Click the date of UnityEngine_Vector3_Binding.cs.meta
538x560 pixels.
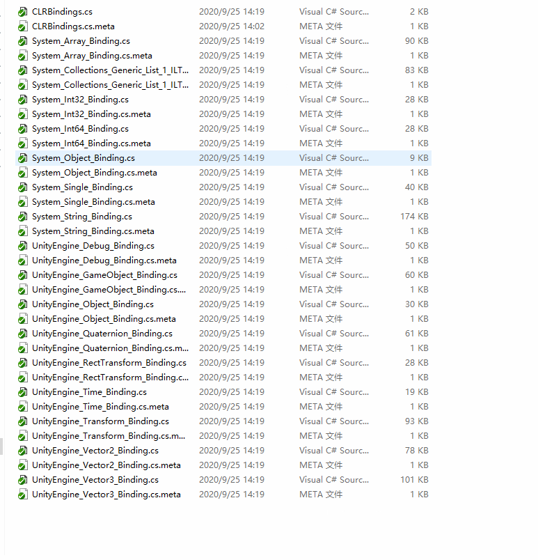coord(231,495)
